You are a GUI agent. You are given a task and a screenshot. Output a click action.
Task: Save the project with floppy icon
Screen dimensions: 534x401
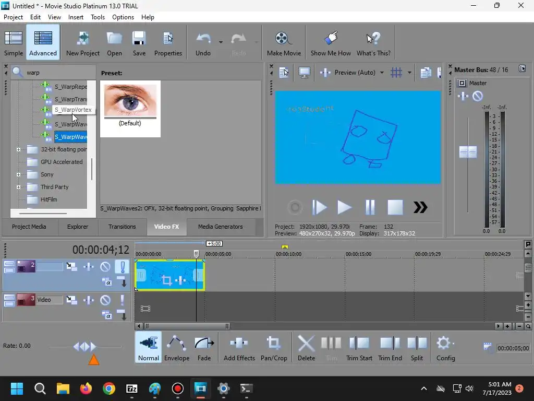[x=139, y=43]
